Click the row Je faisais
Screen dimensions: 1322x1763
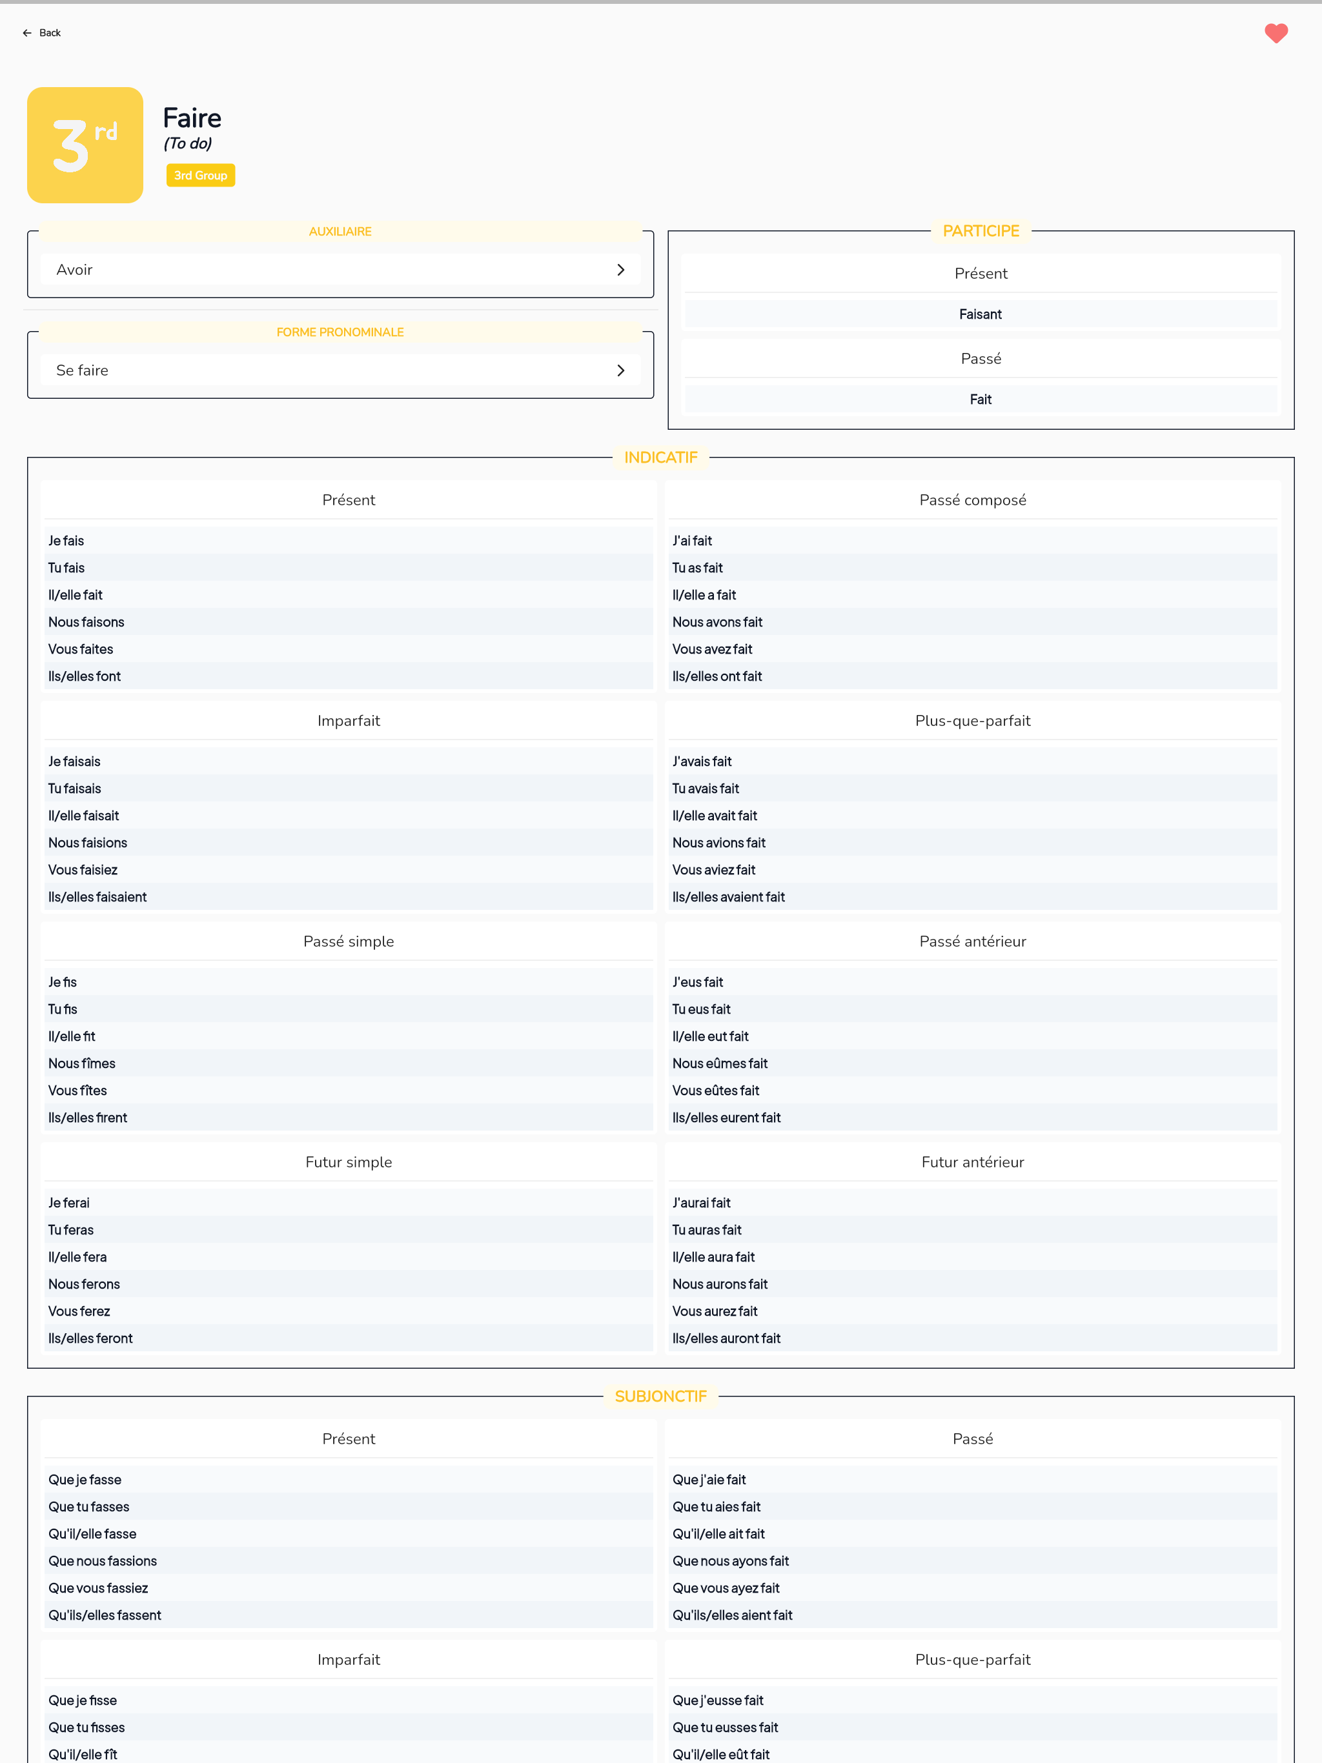[349, 761]
